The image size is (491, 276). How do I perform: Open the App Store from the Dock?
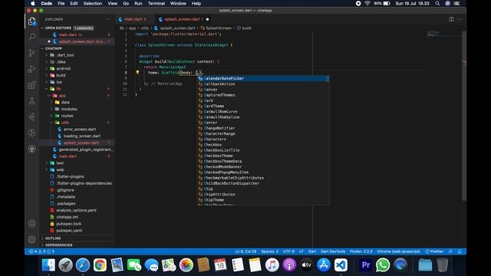pos(324,265)
